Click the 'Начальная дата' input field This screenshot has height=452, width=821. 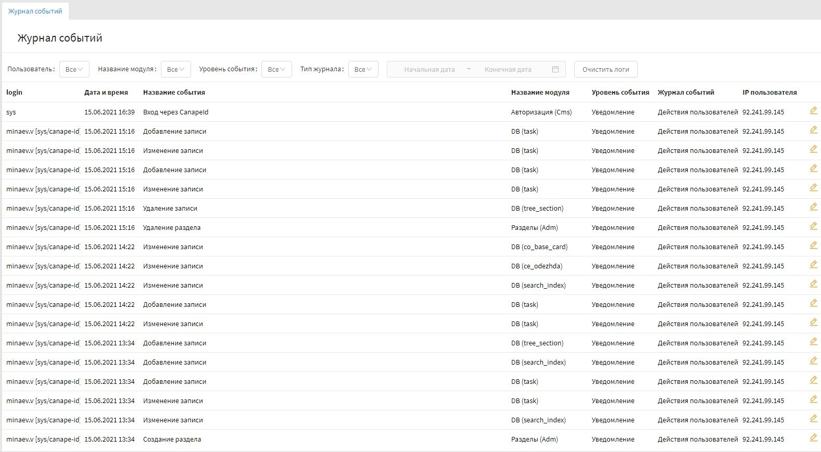point(429,69)
